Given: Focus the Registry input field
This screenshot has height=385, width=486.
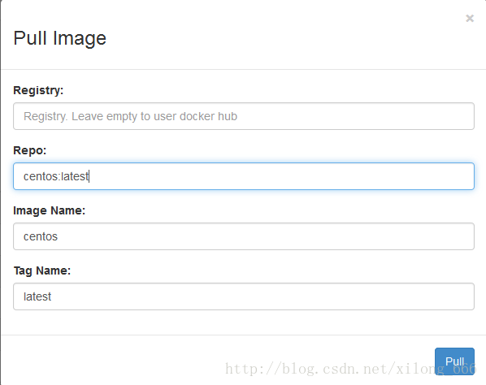Looking at the screenshot, I should click(244, 116).
